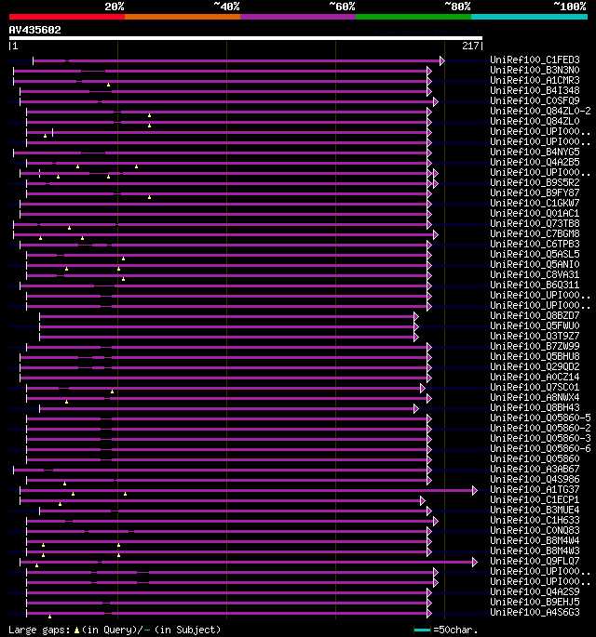Click the yellow gap marker under UniRef100_A8NWX4 bar
Image resolution: width=596 pixels, height=637 pixels.
pos(66,402)
